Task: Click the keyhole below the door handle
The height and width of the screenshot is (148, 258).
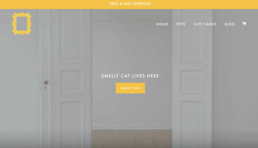Action: 45,88
